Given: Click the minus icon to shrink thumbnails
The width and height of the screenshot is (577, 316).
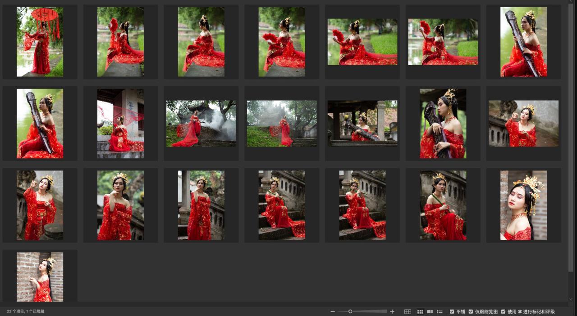Looking at the screenshot, I should (333, 312).
